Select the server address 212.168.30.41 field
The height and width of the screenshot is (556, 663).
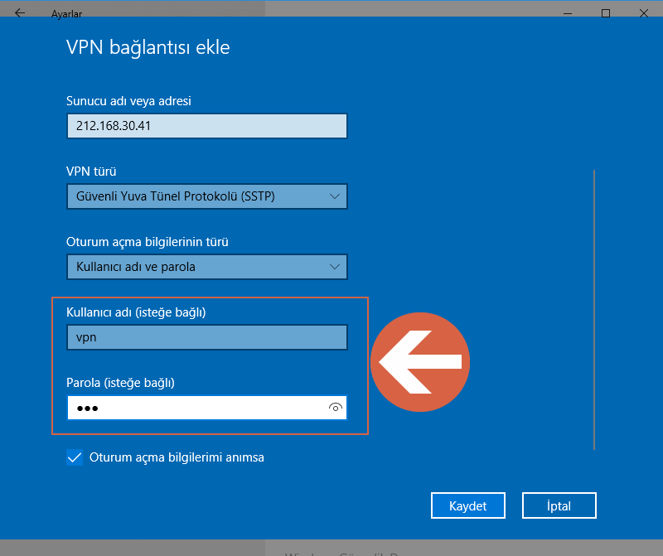pos(207,125)
